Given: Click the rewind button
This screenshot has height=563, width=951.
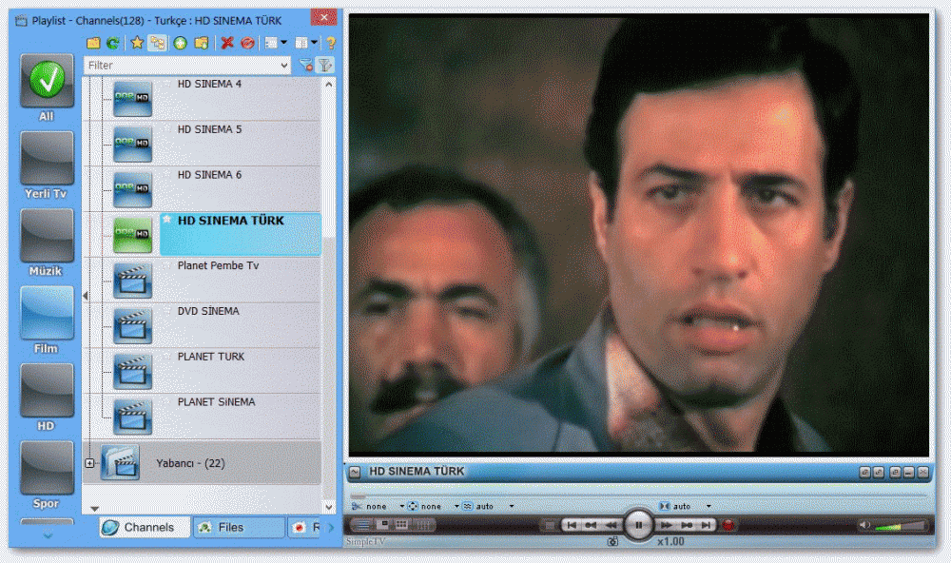Looking at the screenshot, I should tap(611, 525).
